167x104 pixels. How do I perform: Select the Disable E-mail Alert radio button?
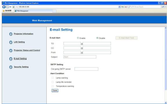[97, 38]
